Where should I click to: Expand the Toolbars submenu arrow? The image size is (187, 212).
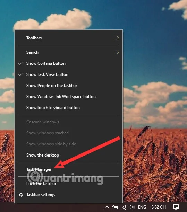117,38
